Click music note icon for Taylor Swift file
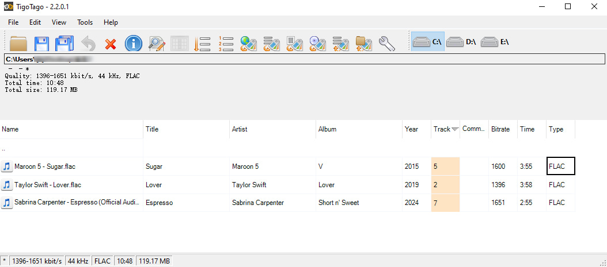The image size is (607, 267). [6, 185]
